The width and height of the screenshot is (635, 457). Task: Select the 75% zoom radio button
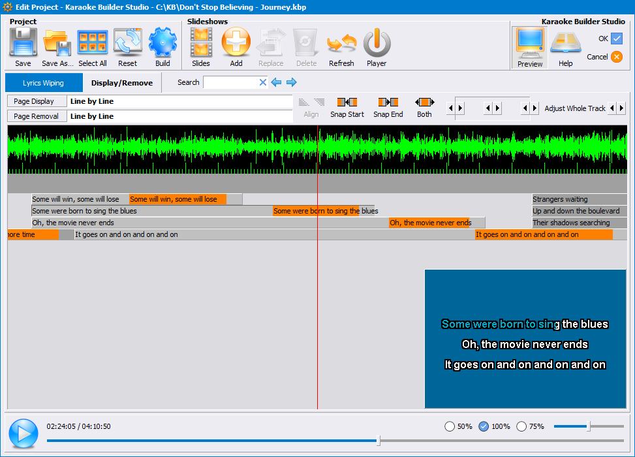(x=521, y=426)
